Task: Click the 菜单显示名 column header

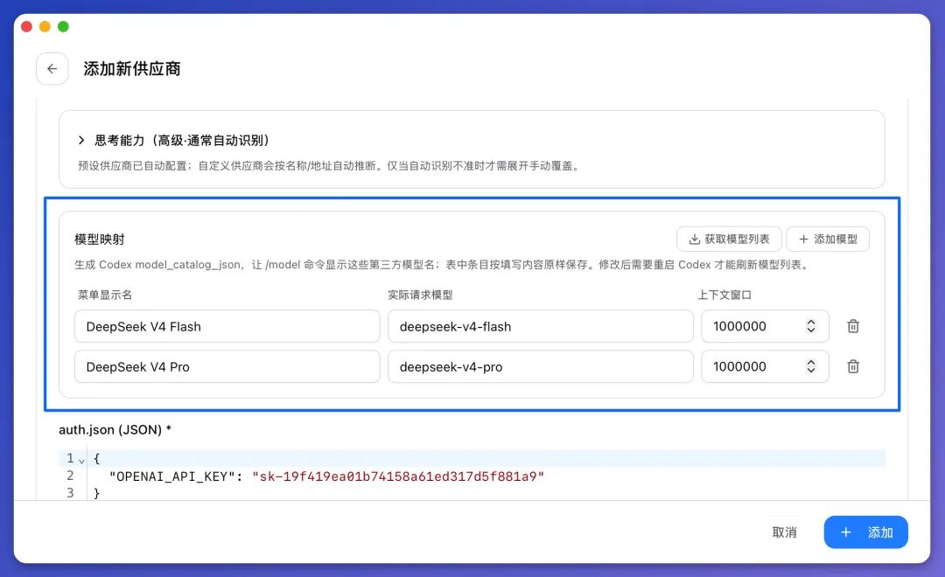Action: tap(105, 295)
